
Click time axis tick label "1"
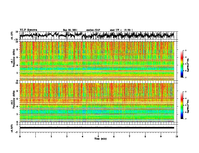click(35, 136)
